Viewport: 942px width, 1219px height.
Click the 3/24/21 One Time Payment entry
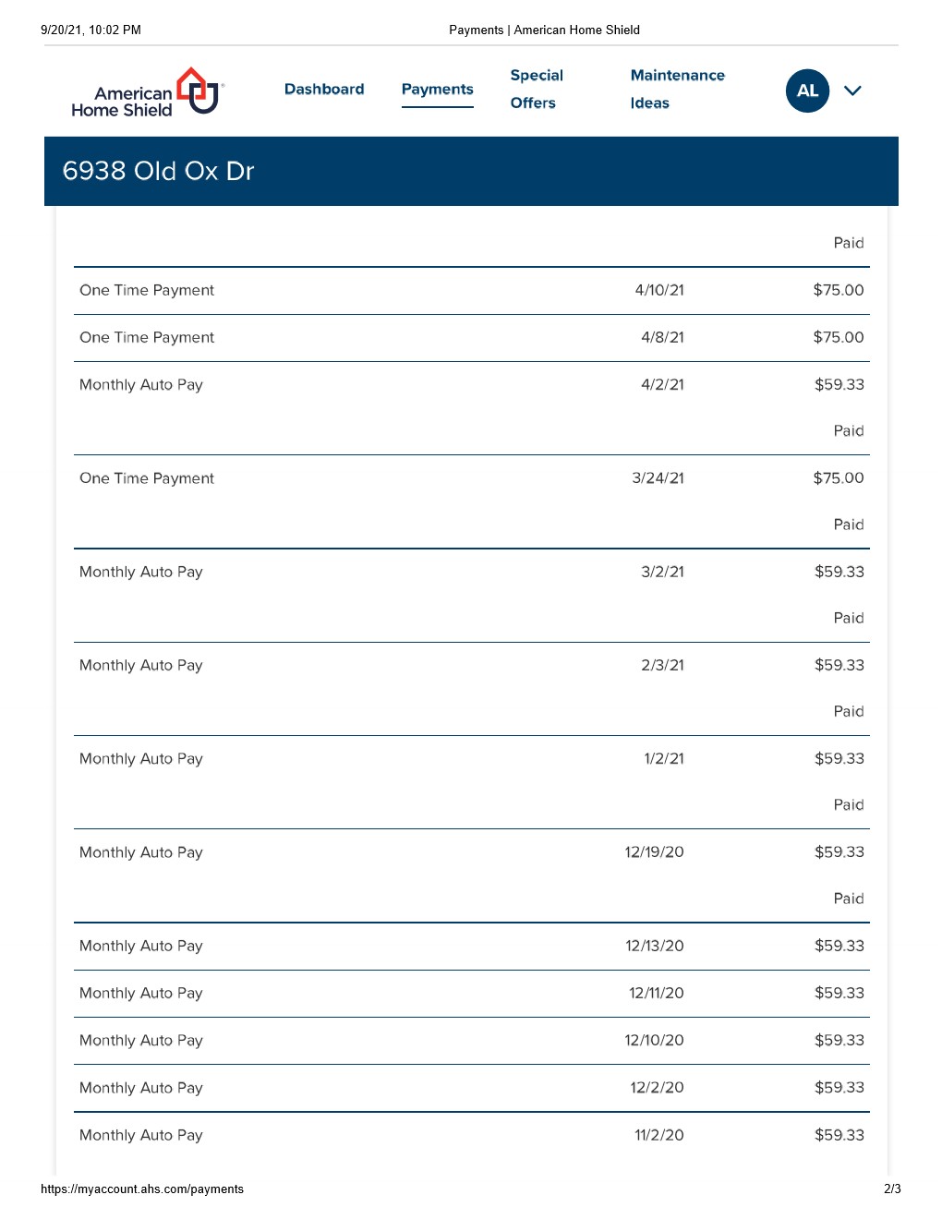pos(471,478)
